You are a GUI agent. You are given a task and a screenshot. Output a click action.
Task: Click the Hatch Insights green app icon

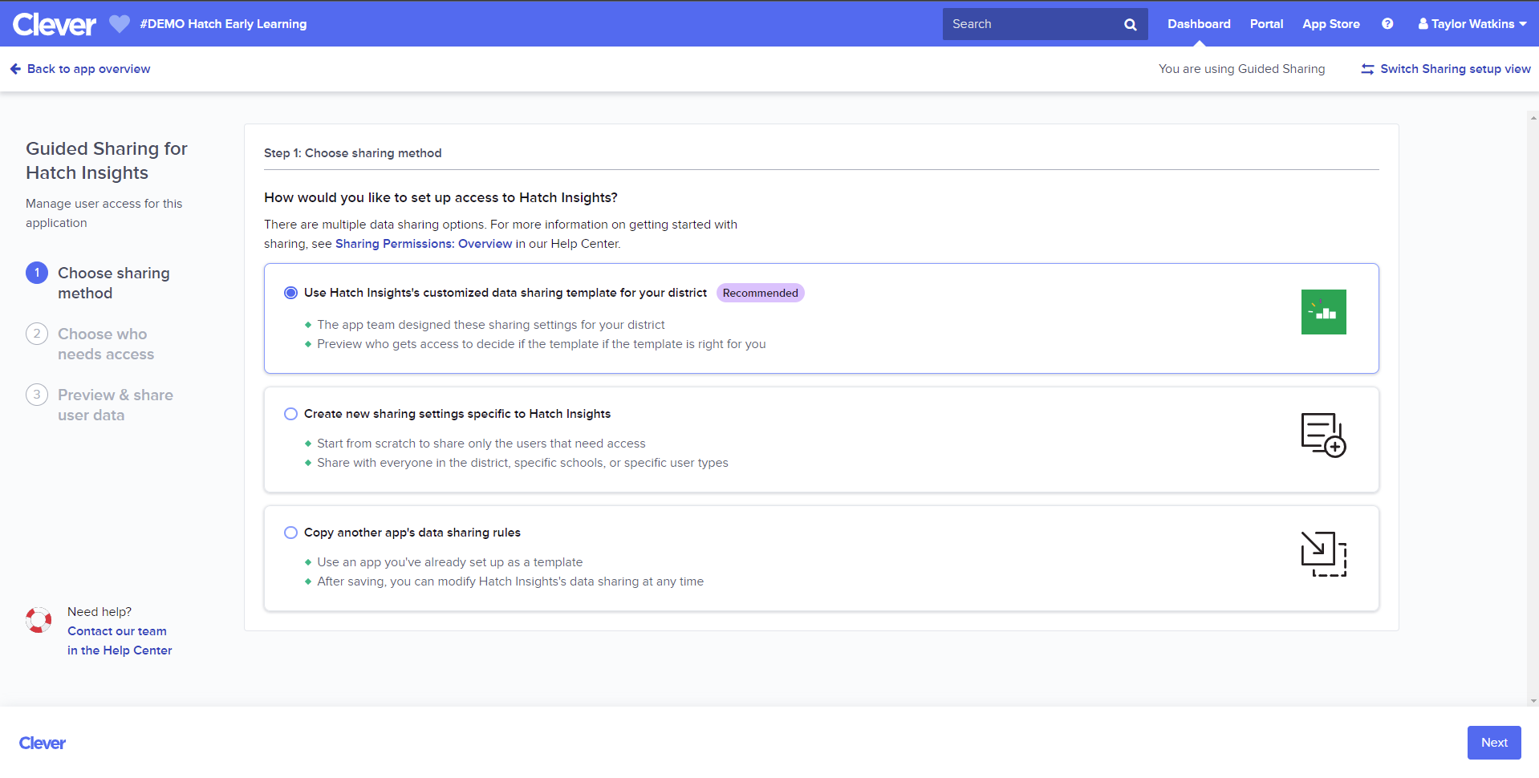coord(1323,312)
